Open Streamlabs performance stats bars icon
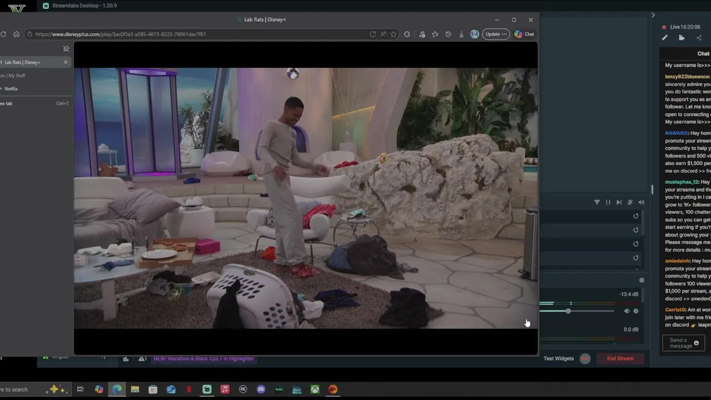The width and height of the screenshot is (711, 400). 126,359
